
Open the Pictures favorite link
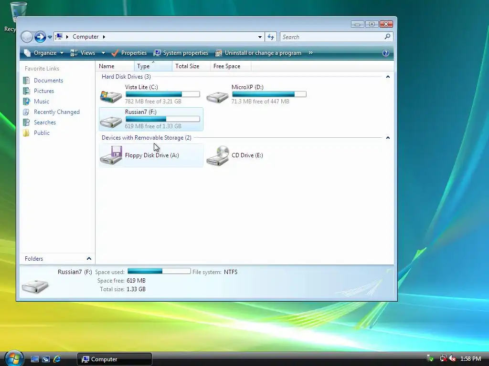[44, 91]
